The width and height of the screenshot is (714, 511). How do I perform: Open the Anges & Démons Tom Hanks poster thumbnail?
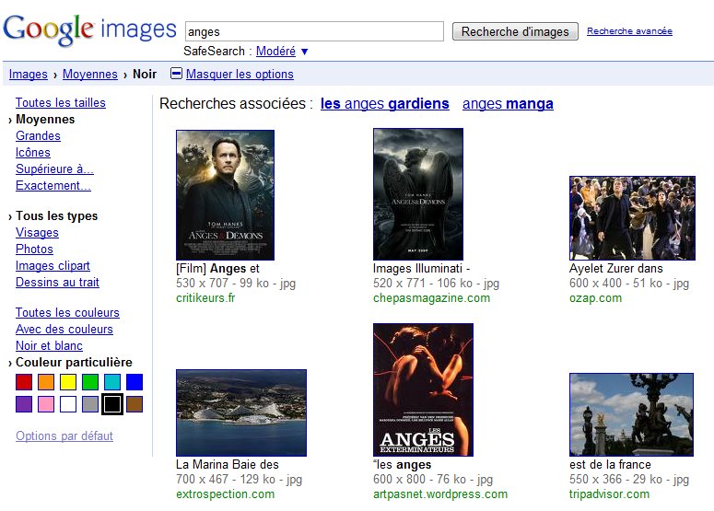[x=225, y=195]
